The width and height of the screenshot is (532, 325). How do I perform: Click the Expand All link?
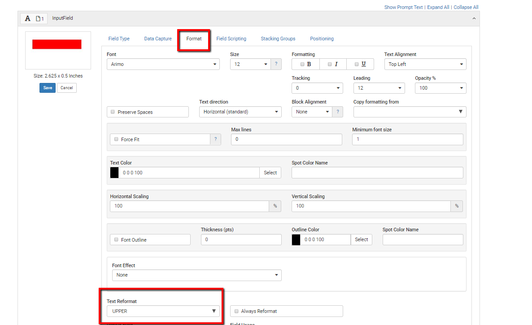point(438,7)
